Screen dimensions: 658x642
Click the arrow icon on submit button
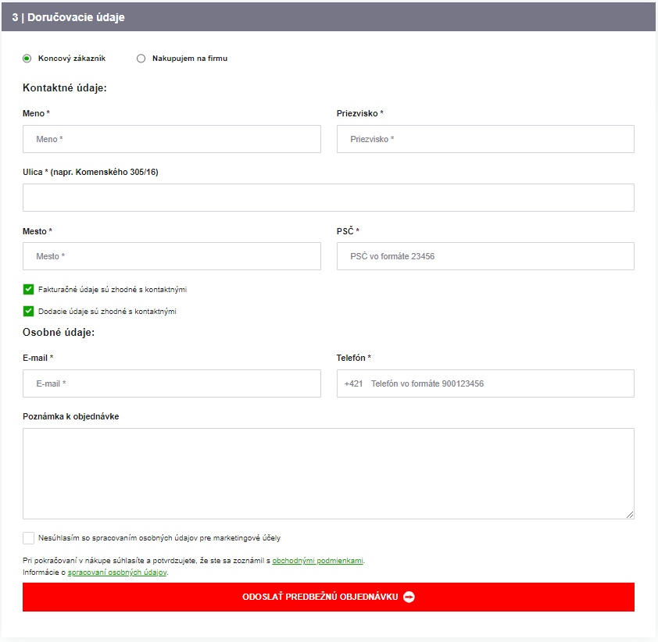pyautogui.click(x=409, y=597)
